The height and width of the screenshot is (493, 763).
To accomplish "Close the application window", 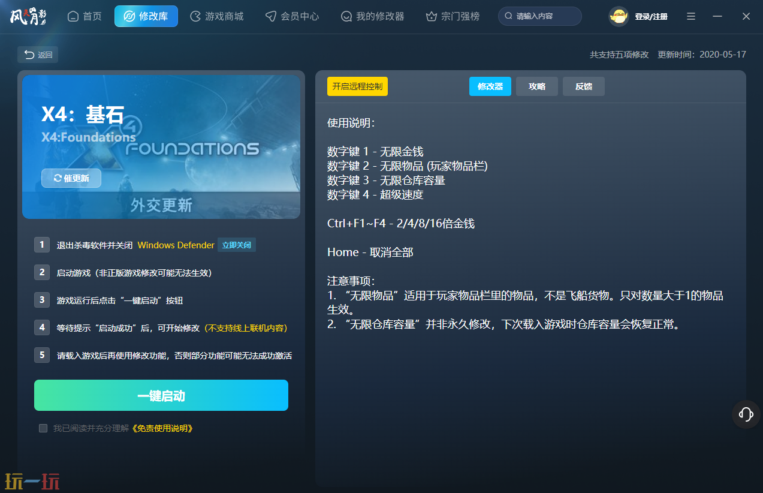I will pyautogui.click(x=746, y=16).
